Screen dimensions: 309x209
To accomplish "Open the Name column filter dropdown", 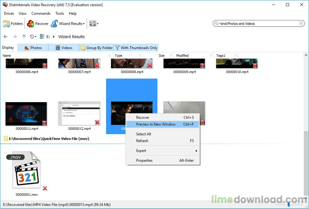I will click(109, 56).
